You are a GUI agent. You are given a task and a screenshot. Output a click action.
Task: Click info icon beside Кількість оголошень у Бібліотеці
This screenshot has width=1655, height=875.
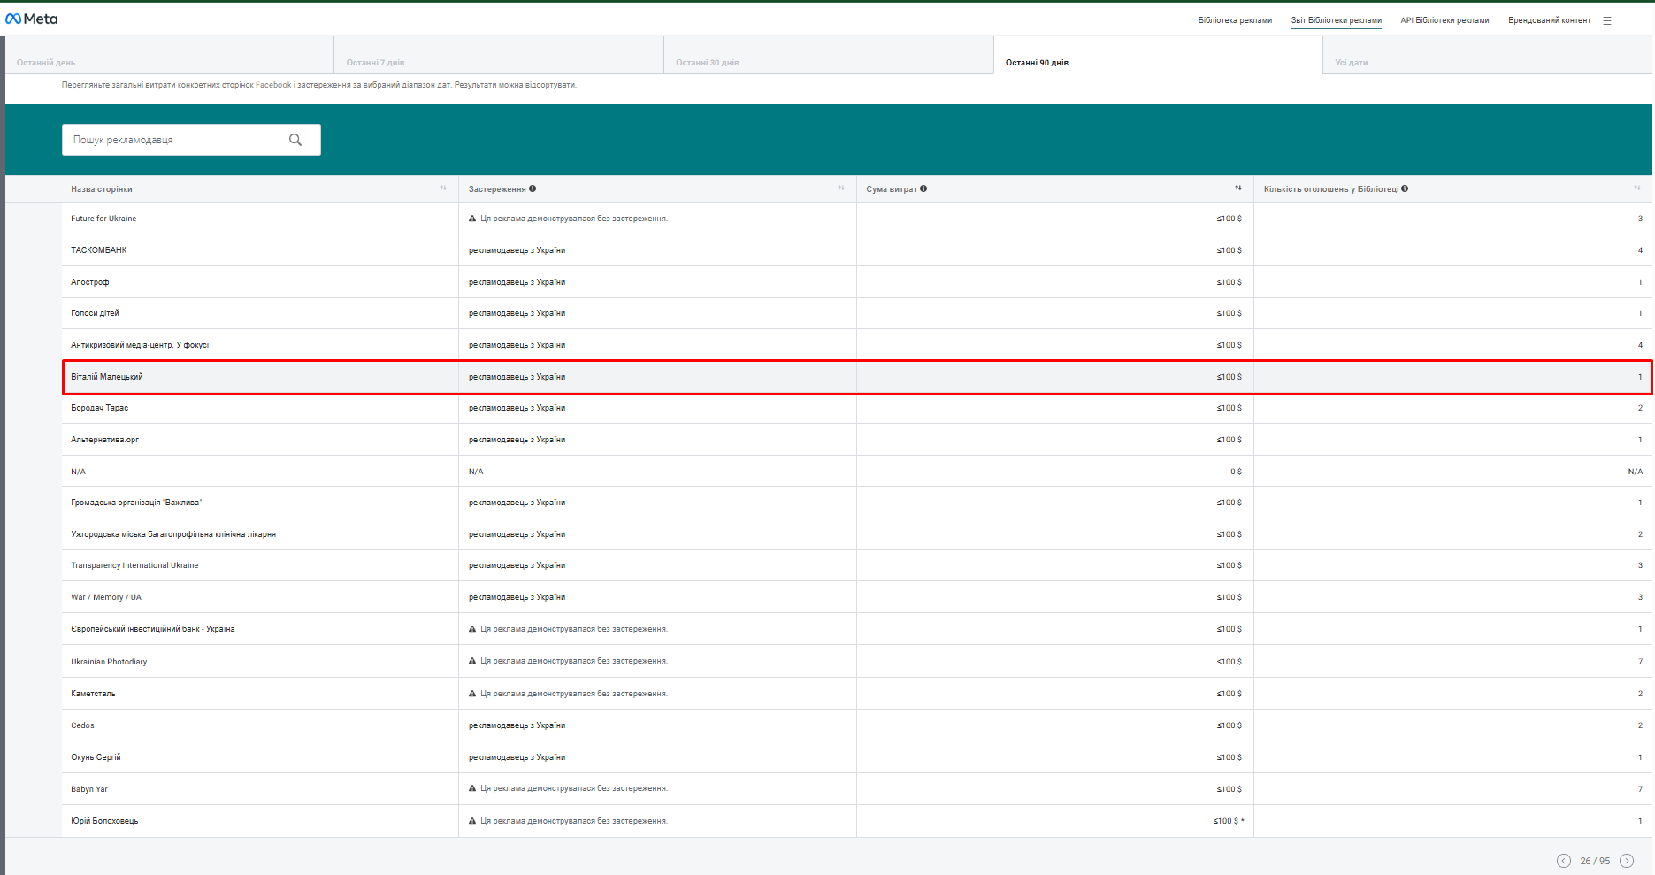tap(1405, 188)
